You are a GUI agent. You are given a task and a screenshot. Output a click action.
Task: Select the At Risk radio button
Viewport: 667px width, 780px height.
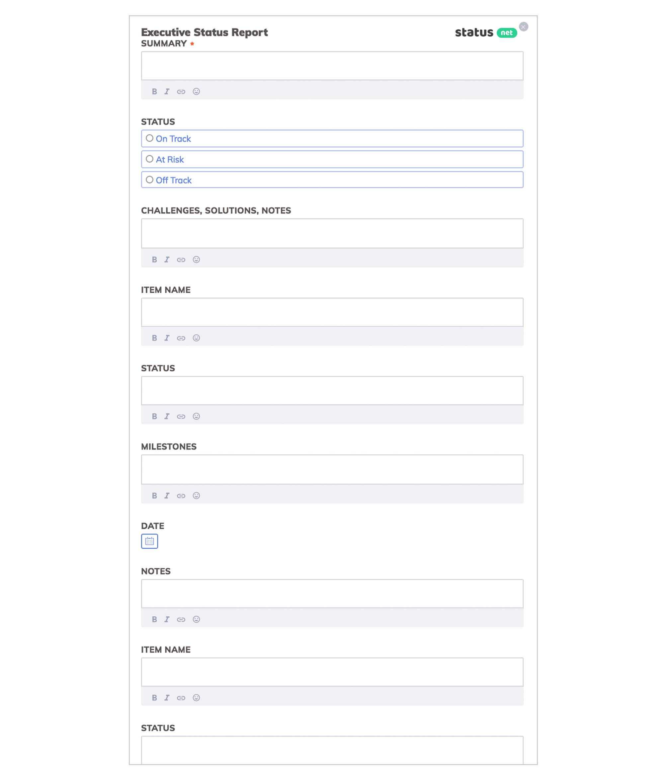pyautogui.click(x=149, y=159)
